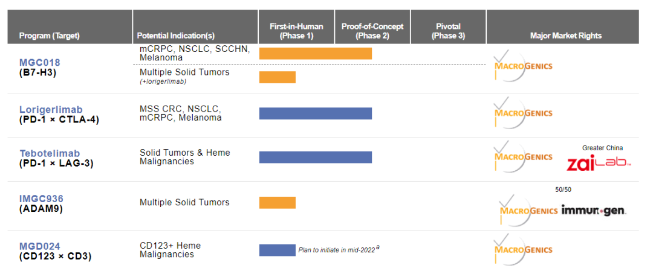Select the Proof-of-Concept (Phase 2) header
This screenshot has width=653, height=274.
(372, 31)
